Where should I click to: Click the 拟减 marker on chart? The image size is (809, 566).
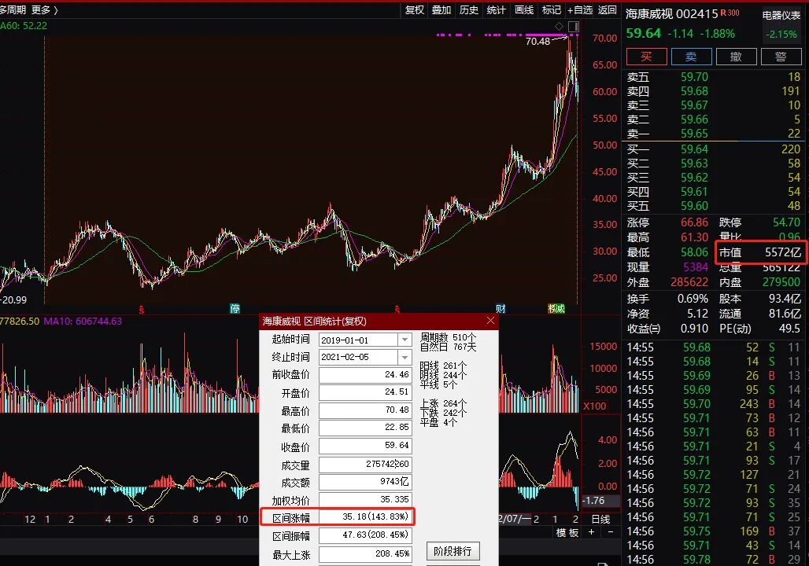coord(556,309)
